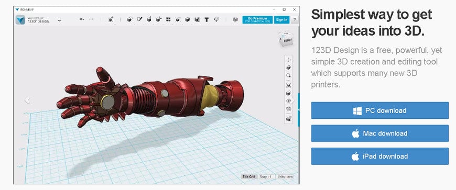
Task: Open the Units : mm setting
Action: (x=285, y=176)
